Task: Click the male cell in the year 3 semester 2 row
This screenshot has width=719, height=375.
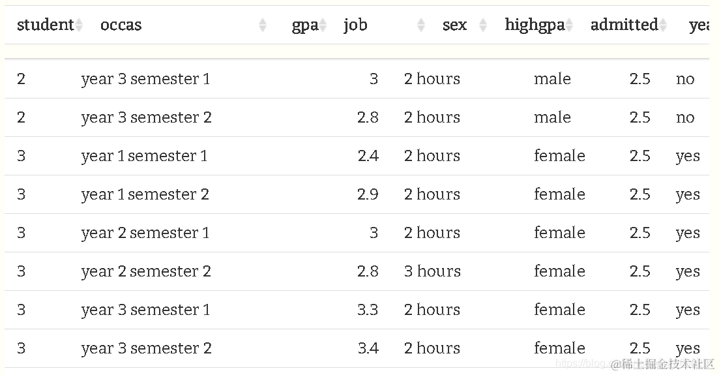Action: tap(552, 118)
